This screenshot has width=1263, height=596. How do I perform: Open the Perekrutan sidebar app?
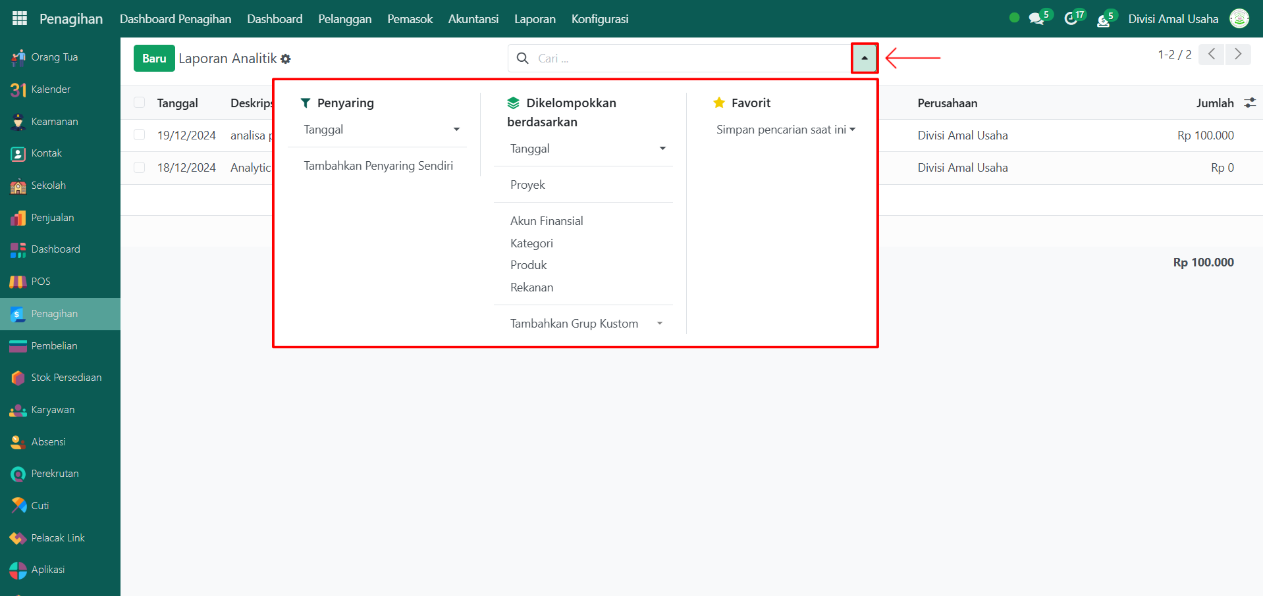(x=55, y=474)
